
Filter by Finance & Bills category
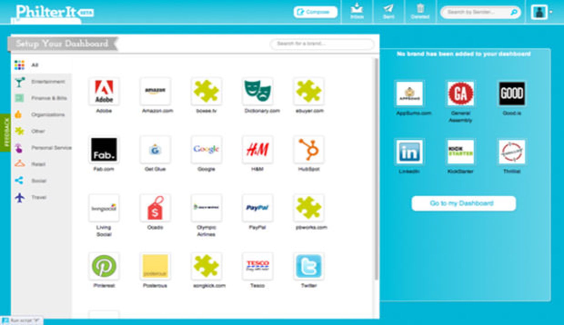(x=41, y=98)
